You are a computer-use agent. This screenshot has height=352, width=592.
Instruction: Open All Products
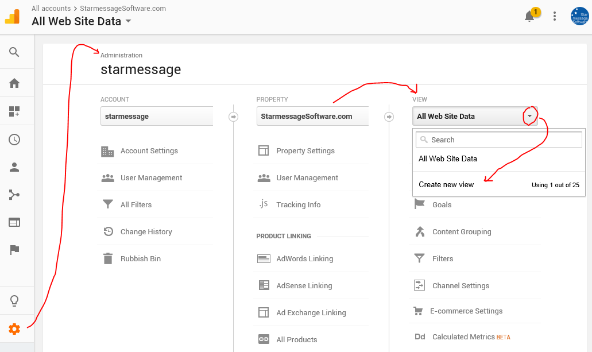(x=296, y=339)
